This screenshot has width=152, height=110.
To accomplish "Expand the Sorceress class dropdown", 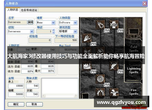I will click(21, 31).
